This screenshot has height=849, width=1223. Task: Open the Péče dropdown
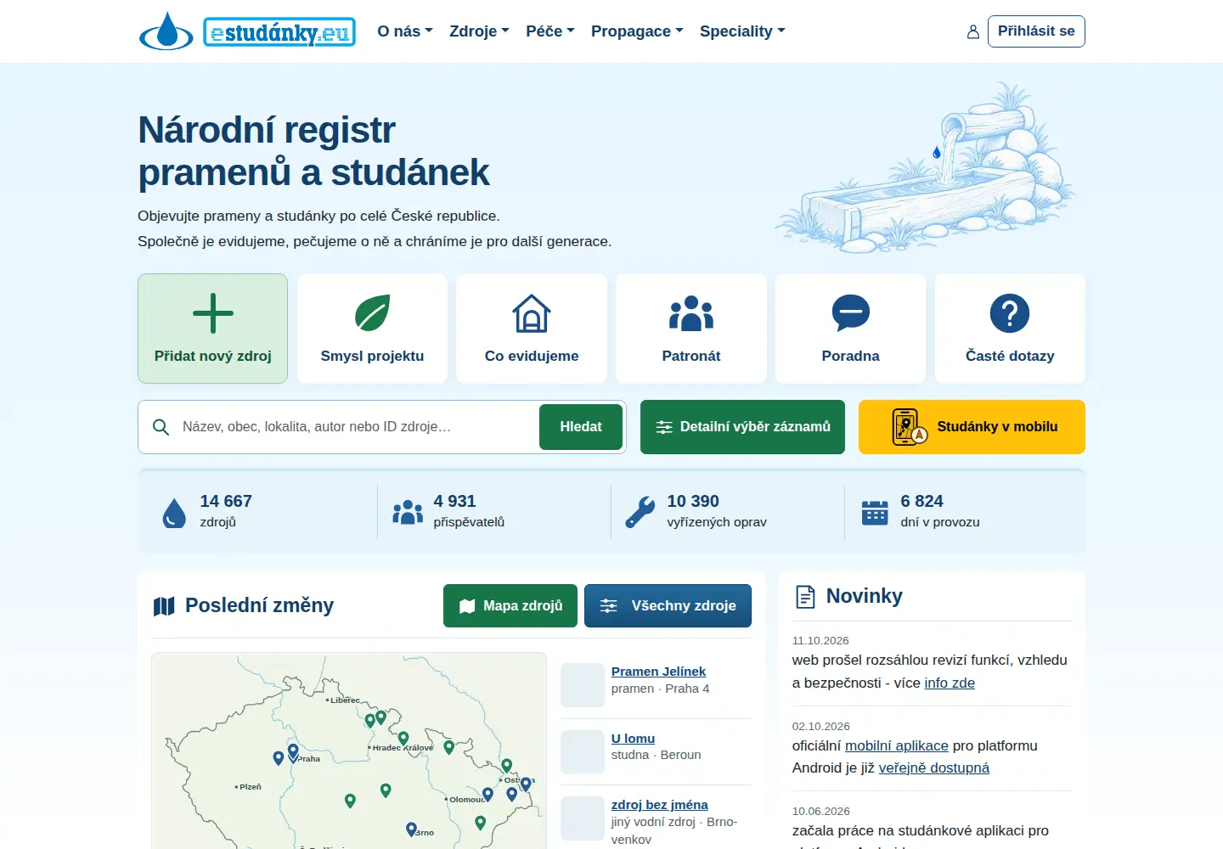point(550,31)
